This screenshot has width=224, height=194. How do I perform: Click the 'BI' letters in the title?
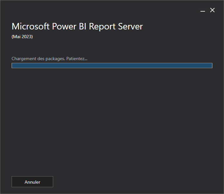click(83, 27)
